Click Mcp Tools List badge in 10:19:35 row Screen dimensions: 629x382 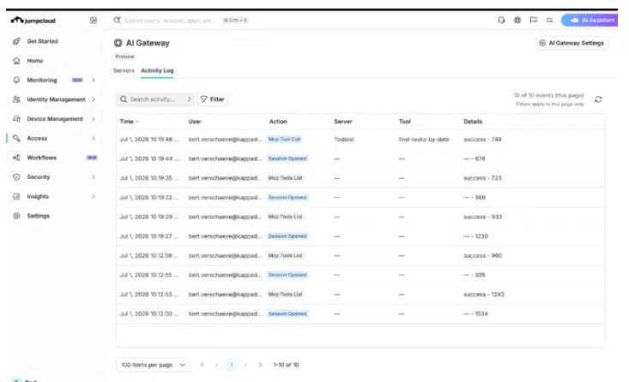(285, 178)
